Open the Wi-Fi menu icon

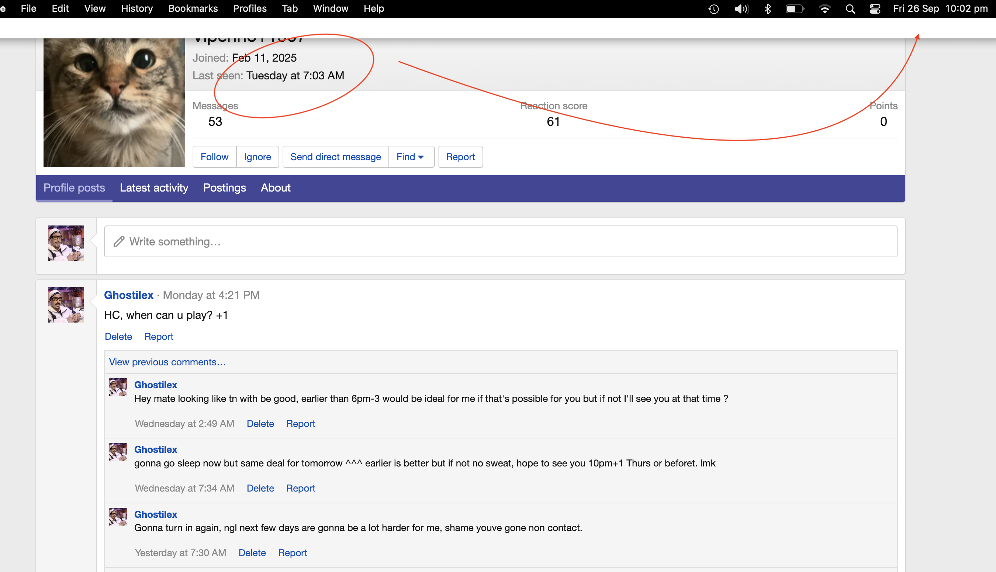click(824, 8)
